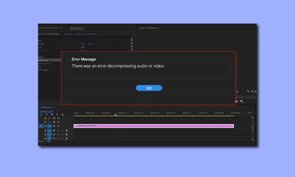Mute audio track A2 with M button
The width and height of the screenshot is (295, 177).
(x=58, y=135)
